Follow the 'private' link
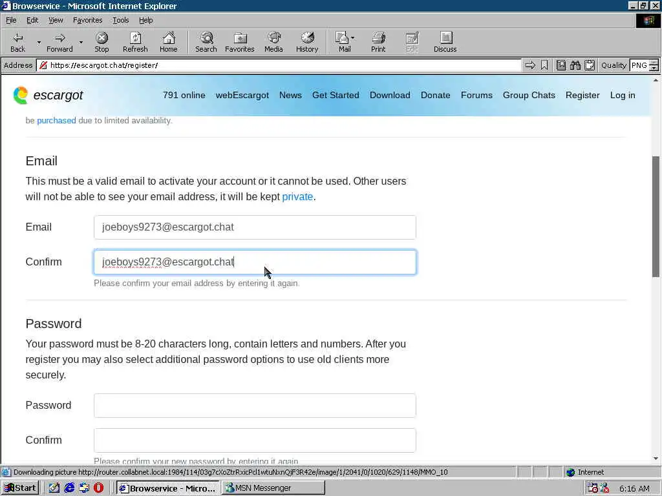The image size is (662, 496). (x=297, y=197)
